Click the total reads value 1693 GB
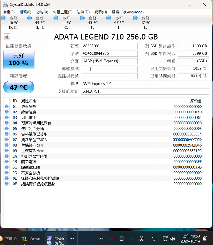 [x=193, y=46]
